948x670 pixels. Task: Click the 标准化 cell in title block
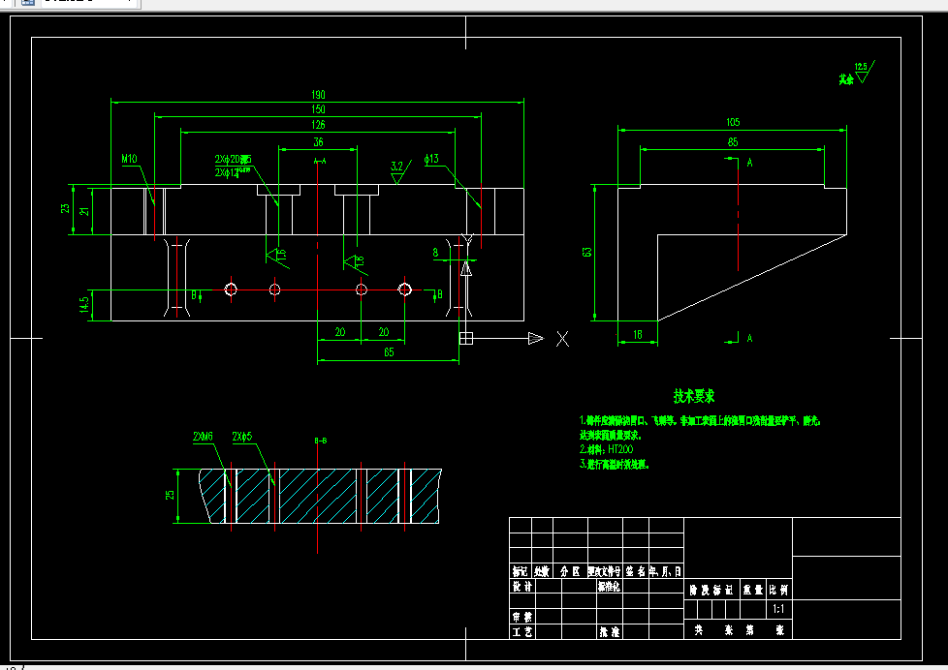click(609, 587)
